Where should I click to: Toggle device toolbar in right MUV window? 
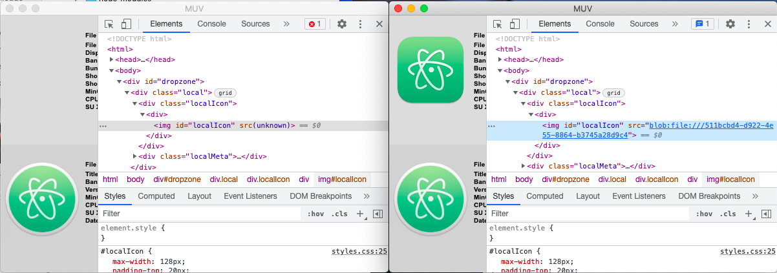(x=515, y=24)
